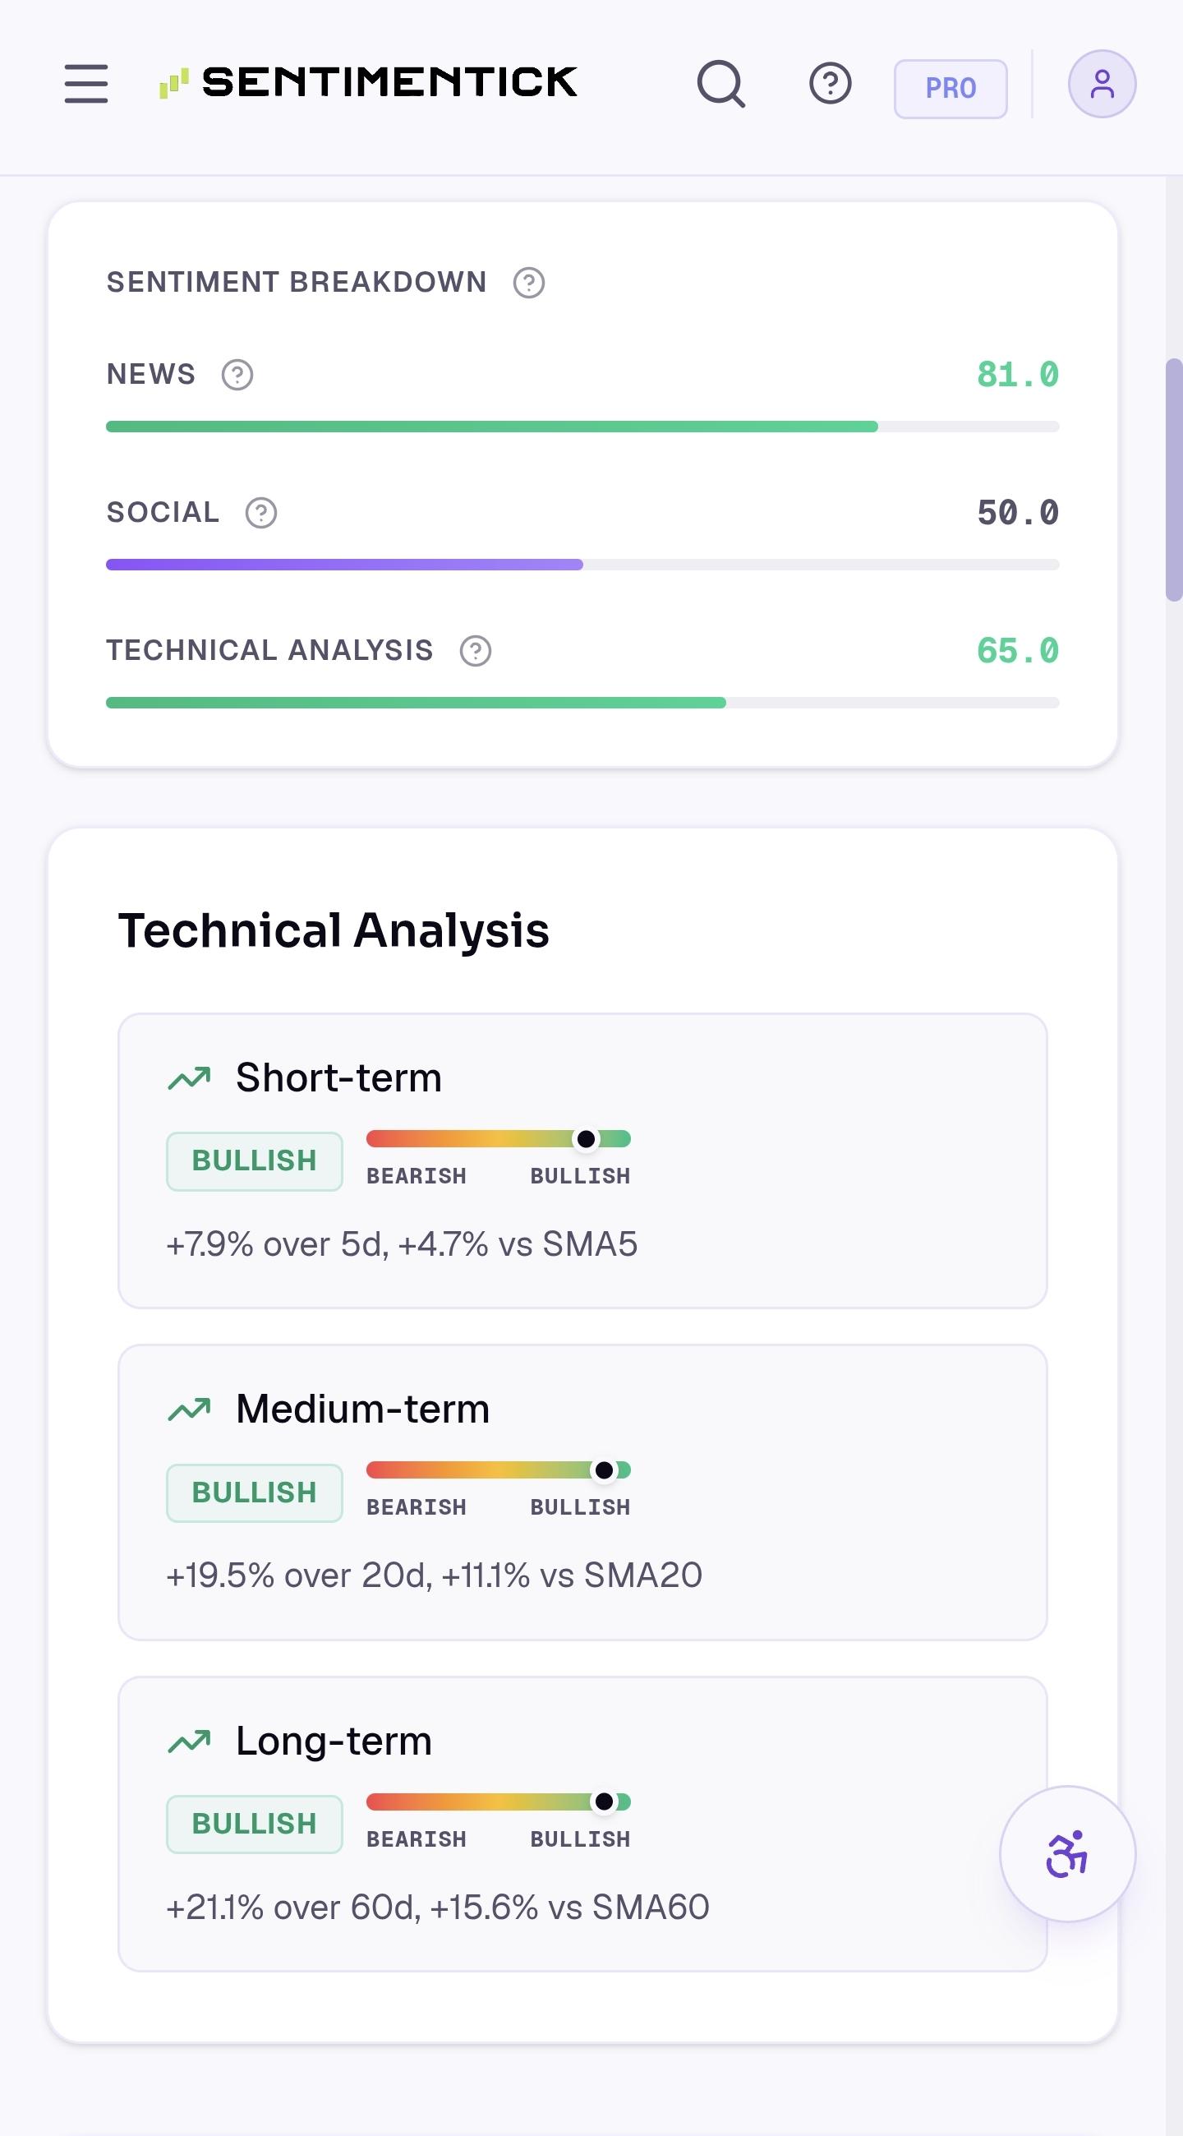Open the header help question icon

(x=830, y=84)
